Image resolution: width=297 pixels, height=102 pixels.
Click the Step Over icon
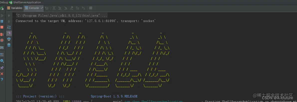coord(54,8)
